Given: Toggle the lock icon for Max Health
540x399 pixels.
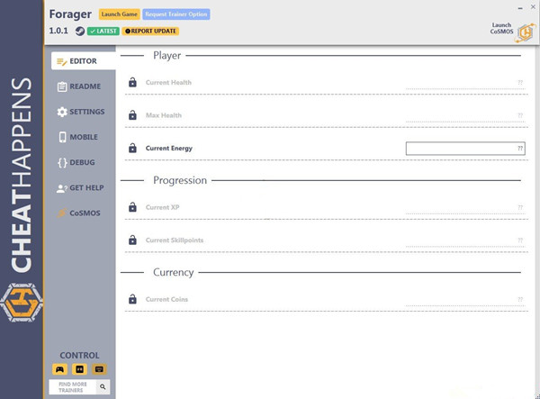Looking at the screenshot, I should 132,115.
